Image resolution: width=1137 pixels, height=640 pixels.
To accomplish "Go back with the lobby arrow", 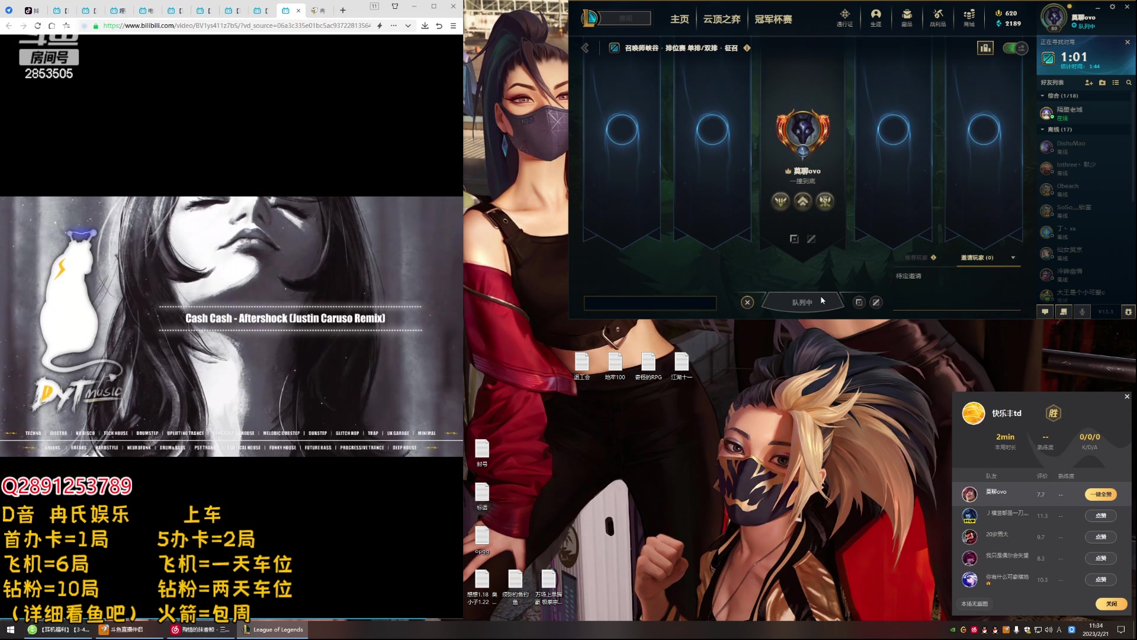I will click(585, 48).
